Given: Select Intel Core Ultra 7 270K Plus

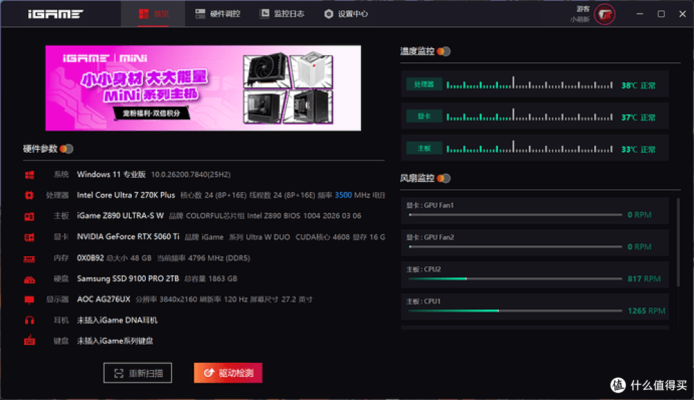Looking at the screenshot, I should click(126, 195).
